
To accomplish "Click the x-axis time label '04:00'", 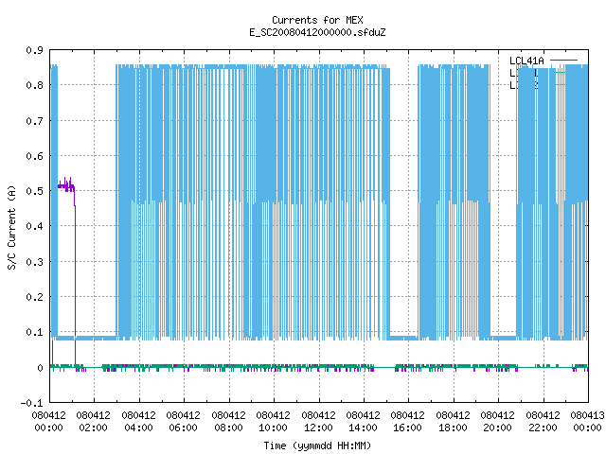I will click(x=138, y=428).
